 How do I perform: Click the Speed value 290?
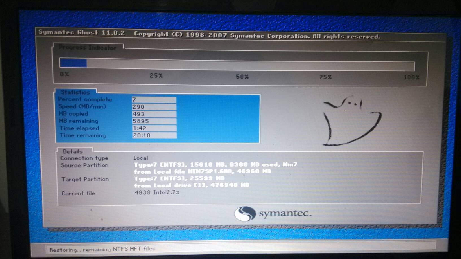click(x=154, y=107)
